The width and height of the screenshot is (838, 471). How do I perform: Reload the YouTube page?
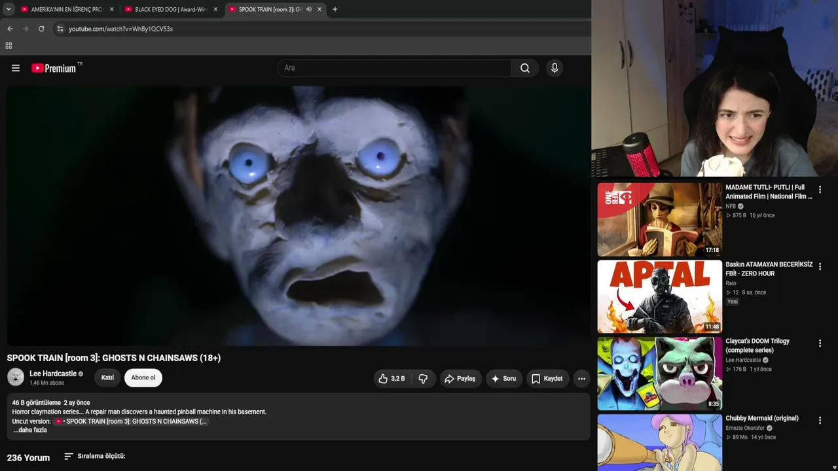point(41,29)
